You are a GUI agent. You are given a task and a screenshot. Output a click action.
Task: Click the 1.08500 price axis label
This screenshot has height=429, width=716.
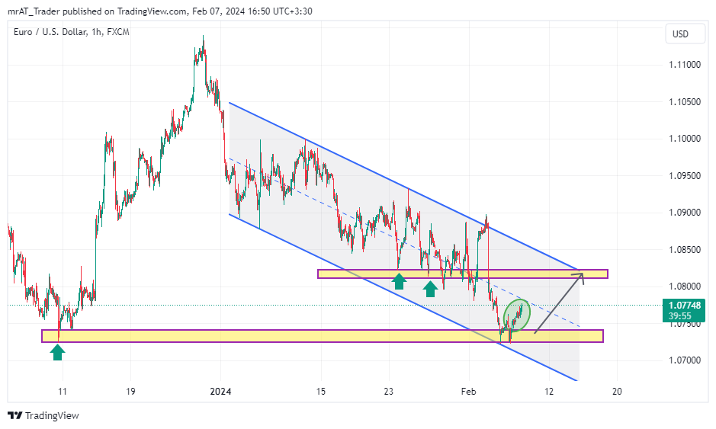[685, 250]
